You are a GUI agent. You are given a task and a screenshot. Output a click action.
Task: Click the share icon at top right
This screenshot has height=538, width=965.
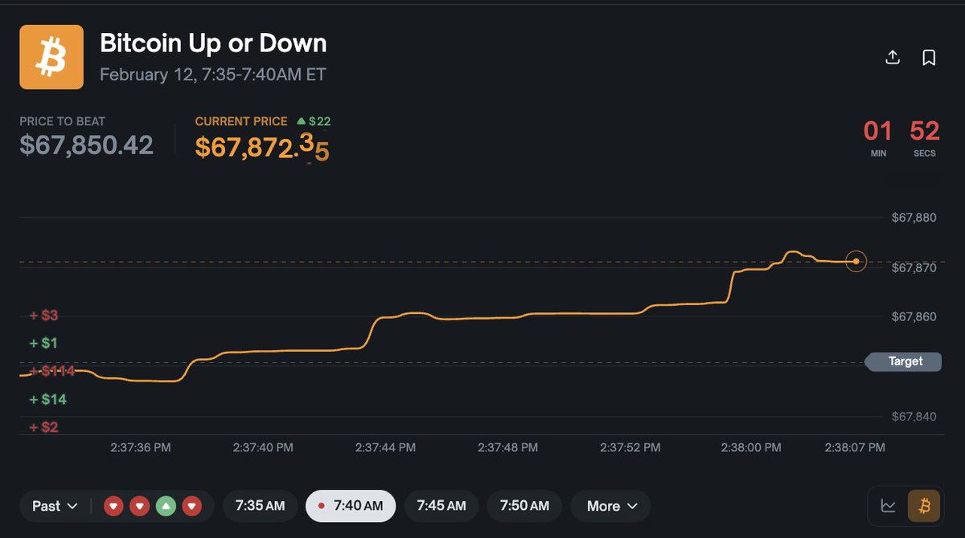point(892,57)
